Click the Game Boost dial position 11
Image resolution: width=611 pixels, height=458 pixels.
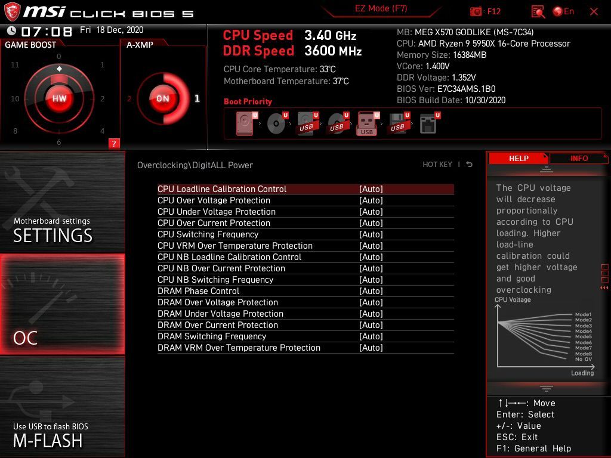(x=15, y=64)
